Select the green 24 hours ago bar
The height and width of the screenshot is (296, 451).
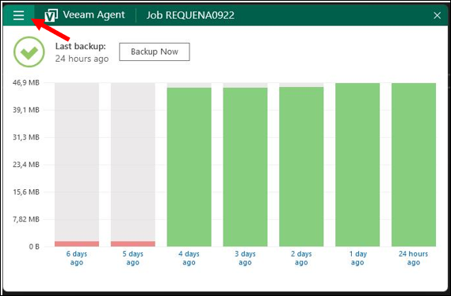click(x=414, y=165)
